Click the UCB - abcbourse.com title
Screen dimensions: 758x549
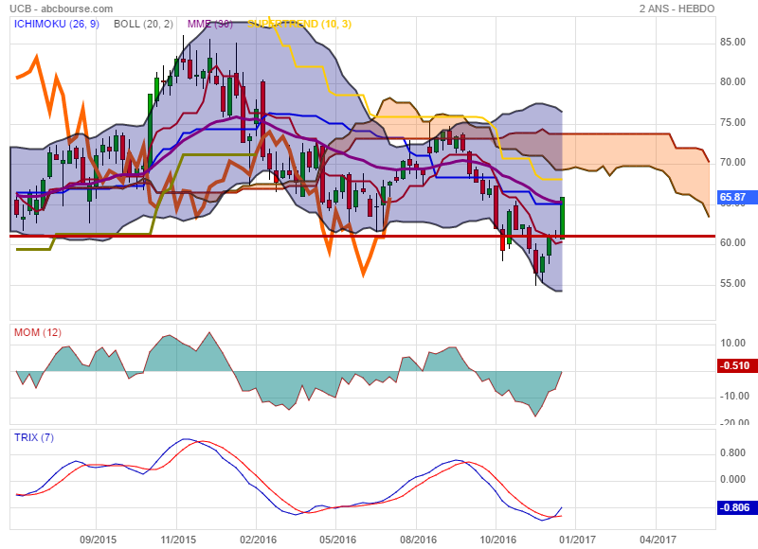62,9
